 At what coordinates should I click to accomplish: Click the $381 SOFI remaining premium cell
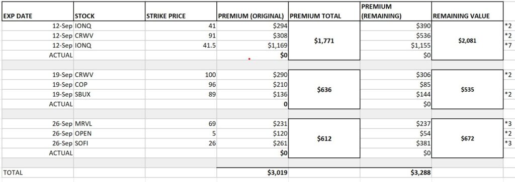point(395,143)
